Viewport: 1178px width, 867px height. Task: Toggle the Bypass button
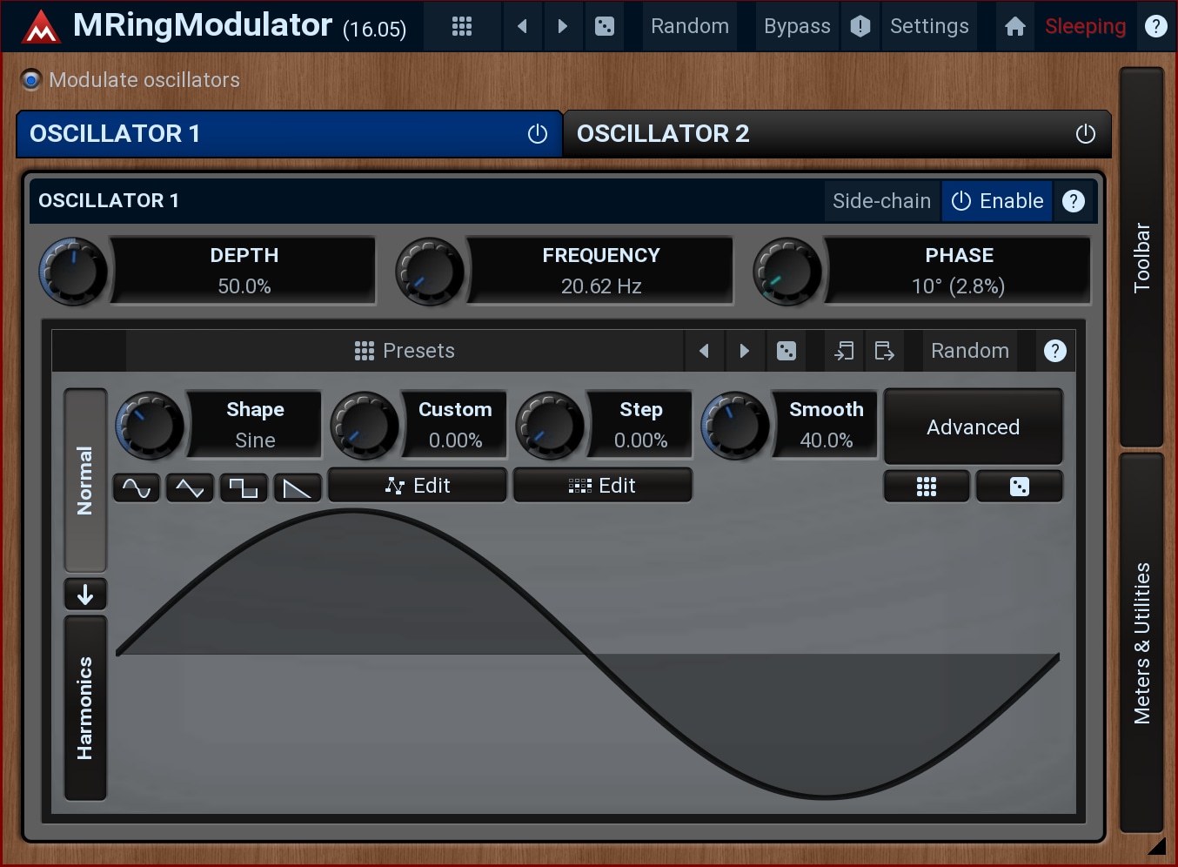click(797, 26)
